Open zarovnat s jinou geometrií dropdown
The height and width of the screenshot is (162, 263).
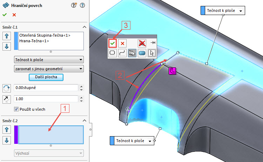[49, 69]
